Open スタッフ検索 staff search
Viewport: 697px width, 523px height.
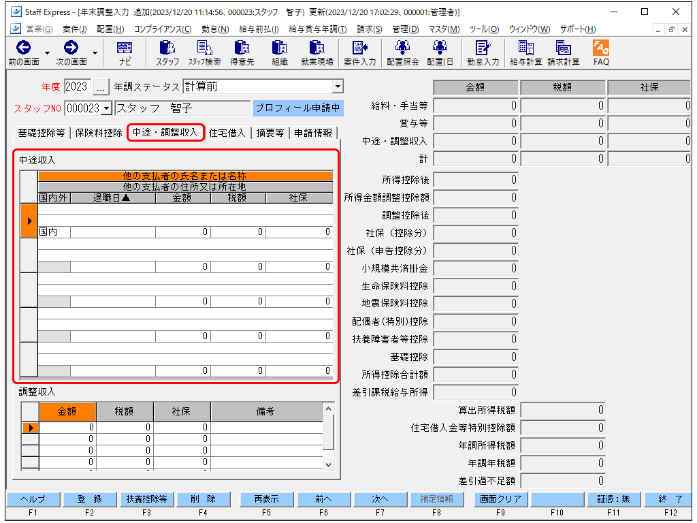point(205,52)
